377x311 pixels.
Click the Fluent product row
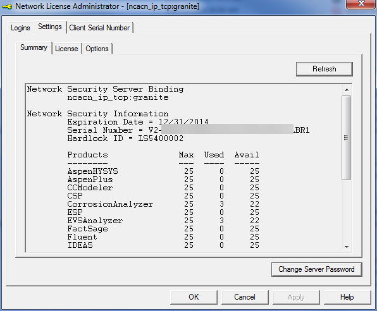pos(163,237)
